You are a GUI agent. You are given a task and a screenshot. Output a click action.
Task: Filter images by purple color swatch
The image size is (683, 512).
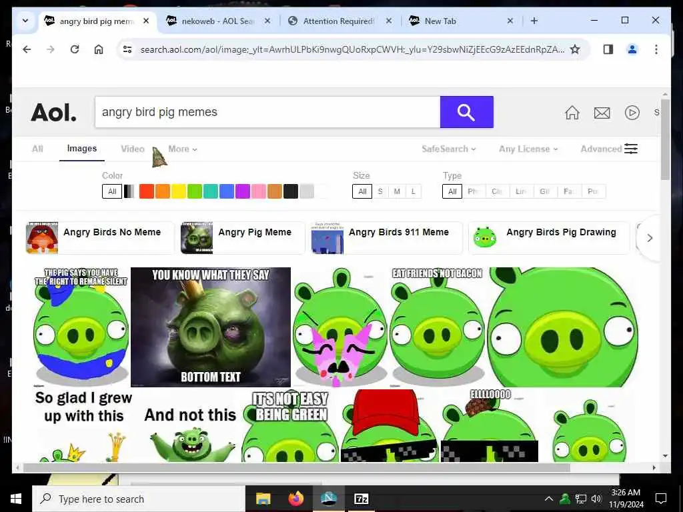[x=243, y=191]
